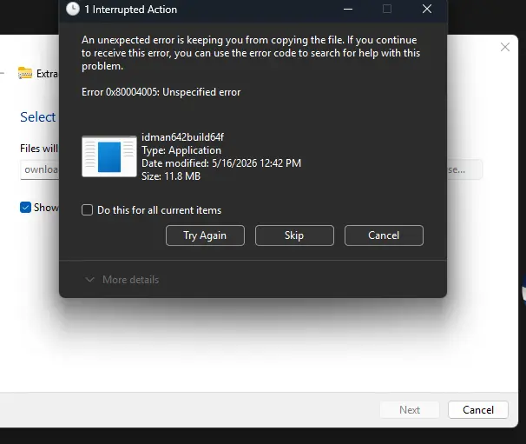Click the Type: Application text
526x444 pixels.
click(181, 150)
